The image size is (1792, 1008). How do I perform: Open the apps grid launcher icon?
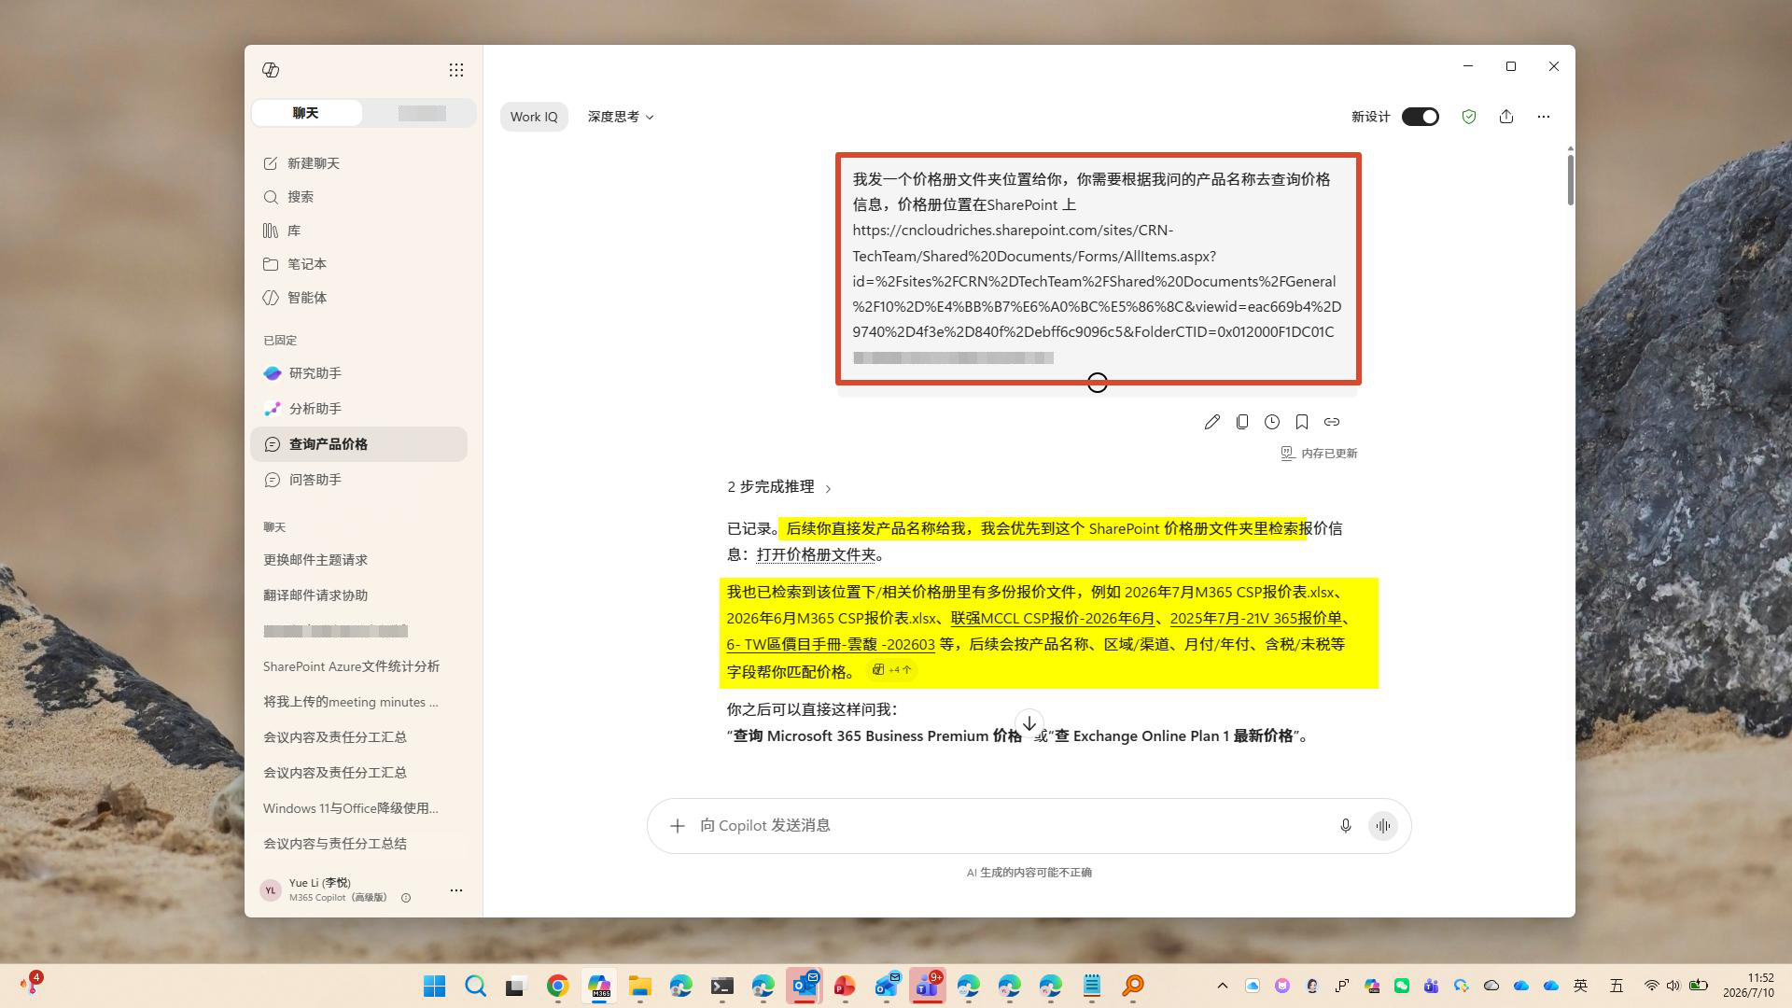tap(456, 70)
